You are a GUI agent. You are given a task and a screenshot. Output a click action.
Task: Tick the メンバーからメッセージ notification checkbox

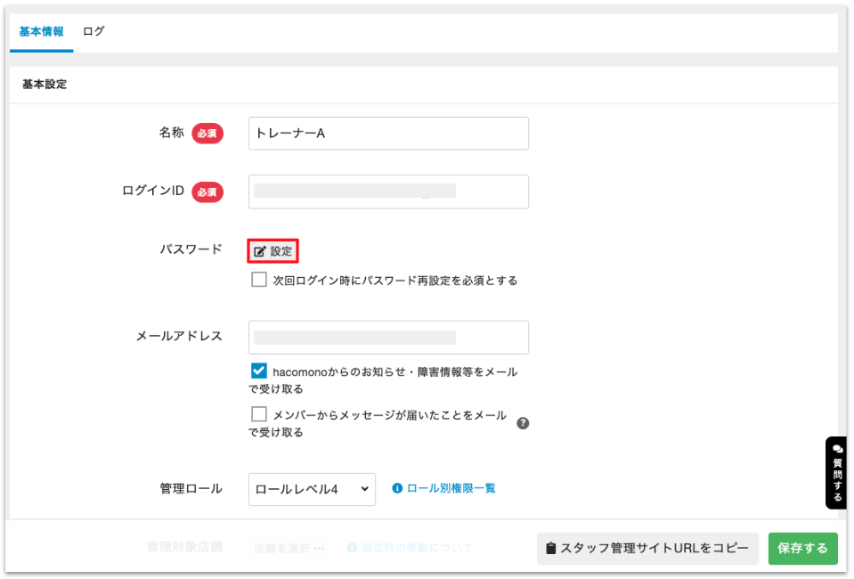[259, 414]
